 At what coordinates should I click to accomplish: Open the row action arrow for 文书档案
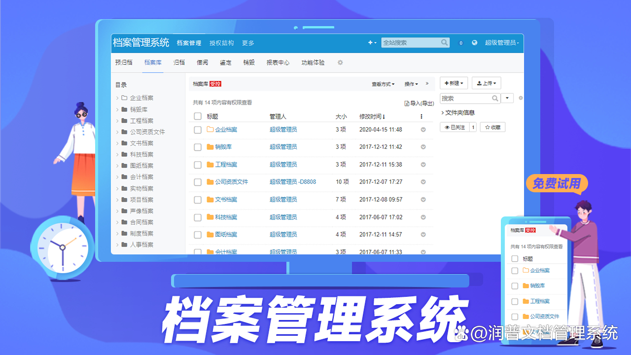coord(423,200)
